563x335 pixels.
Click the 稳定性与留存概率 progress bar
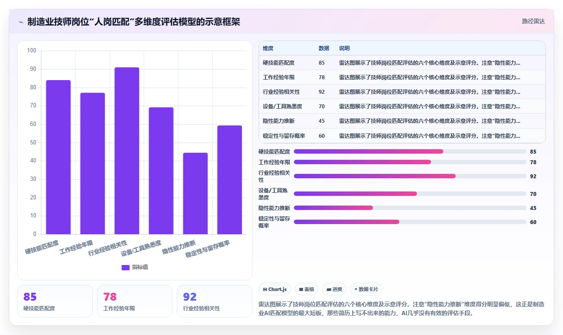(410, 222)
